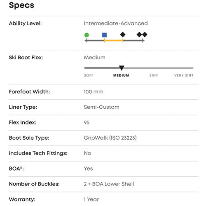
Task: Select the VERY STIFF flex label
Action: tap(184, 75)
